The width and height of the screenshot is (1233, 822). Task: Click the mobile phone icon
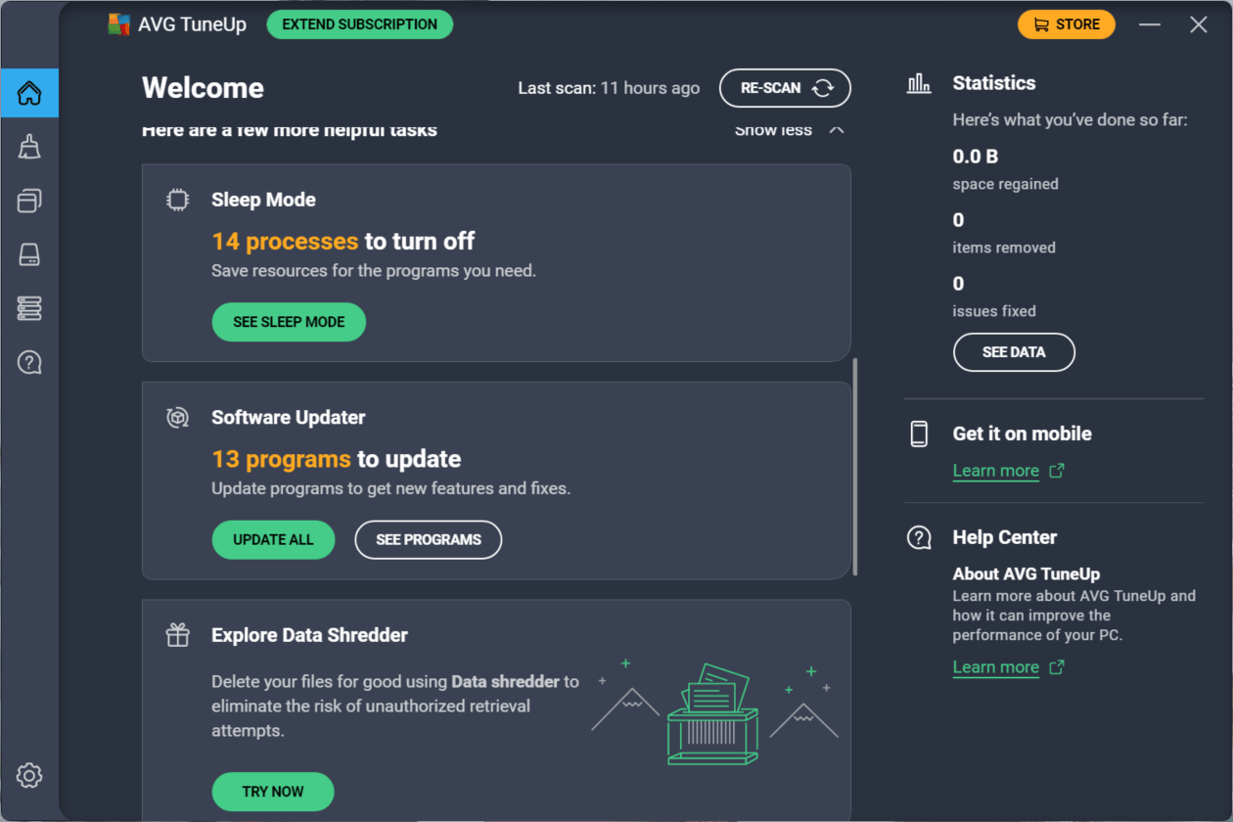919,434
